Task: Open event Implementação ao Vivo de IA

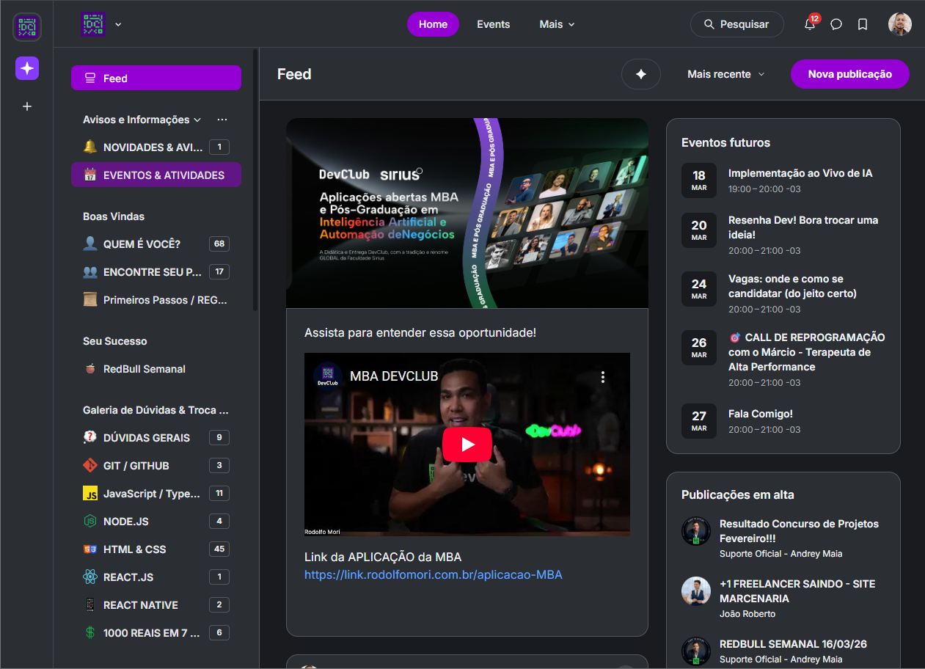Action: click(800, 173)
